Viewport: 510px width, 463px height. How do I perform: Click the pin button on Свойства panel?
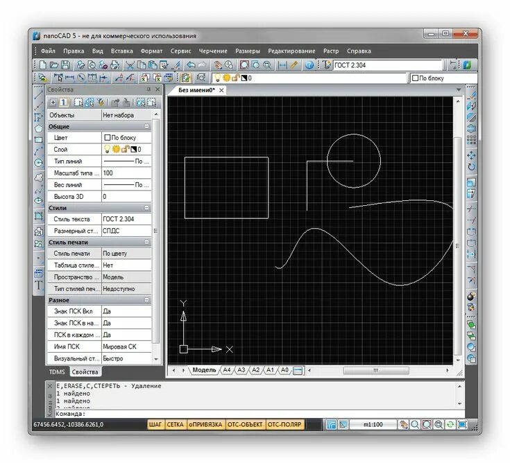coord(148,89)
